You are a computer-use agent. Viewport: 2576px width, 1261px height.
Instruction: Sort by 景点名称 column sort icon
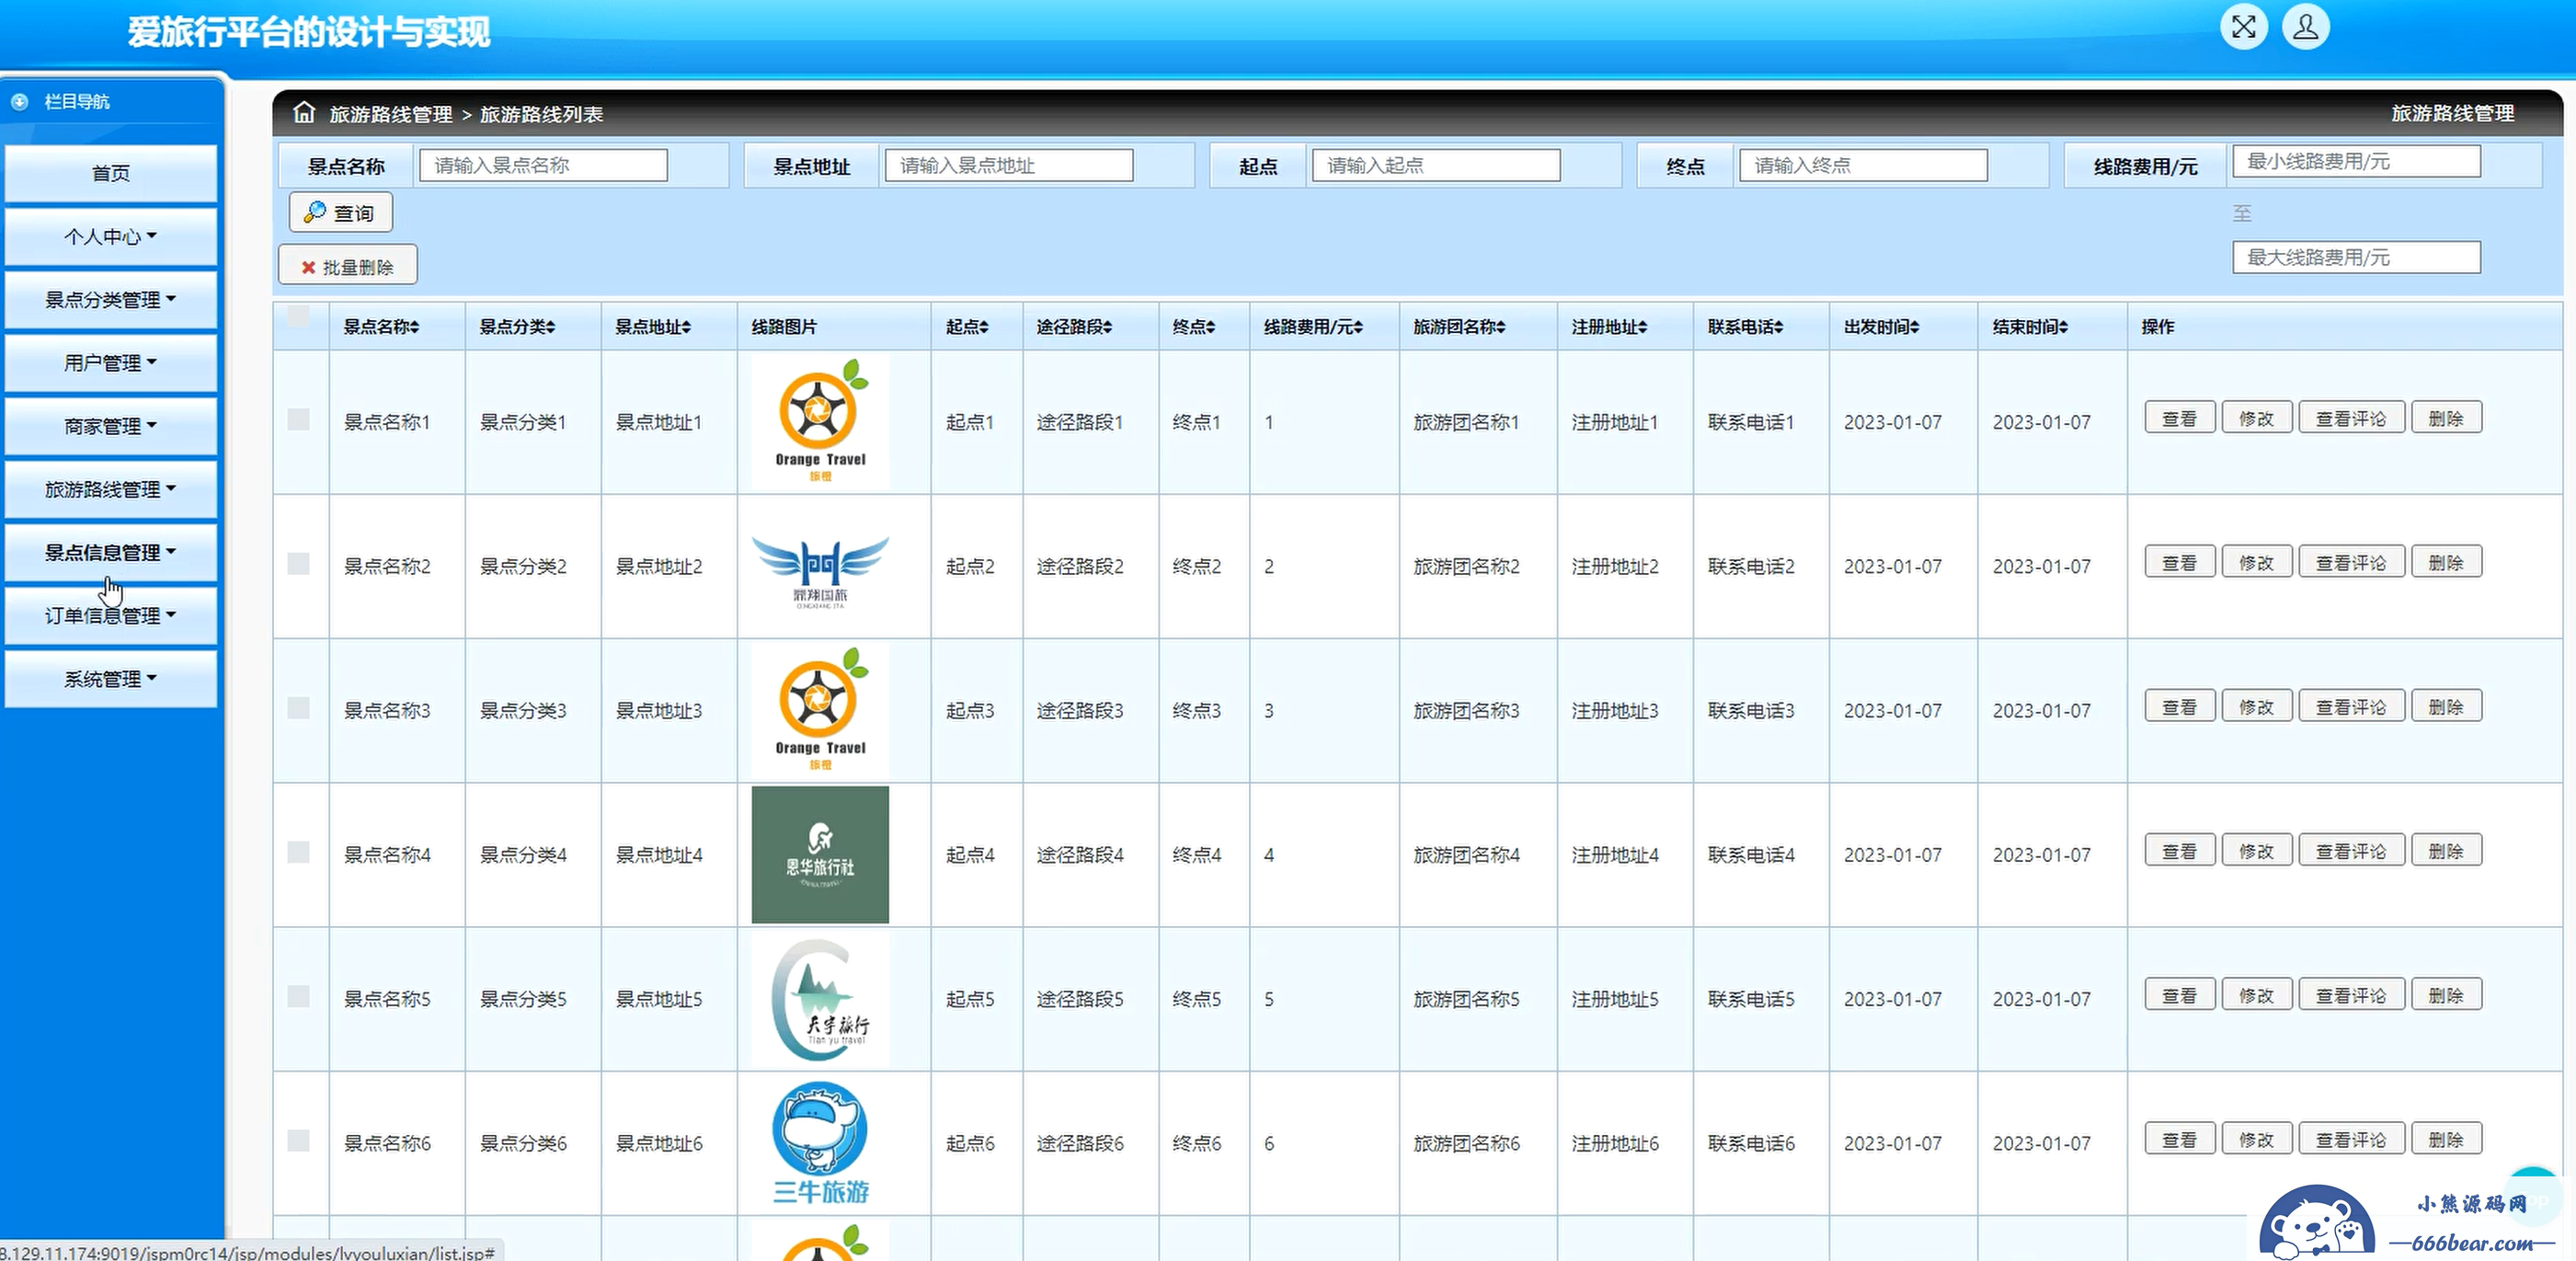coord(415,327)
